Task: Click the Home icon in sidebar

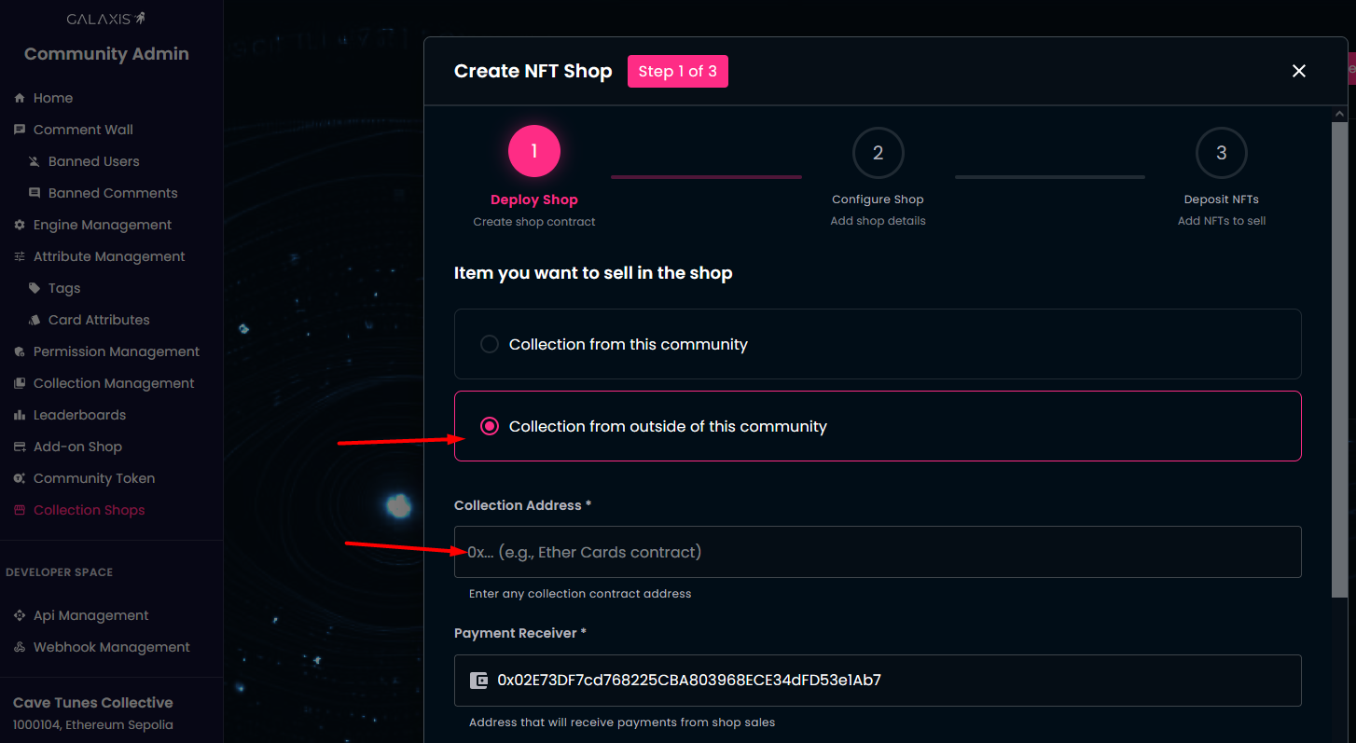Action: 20,98
